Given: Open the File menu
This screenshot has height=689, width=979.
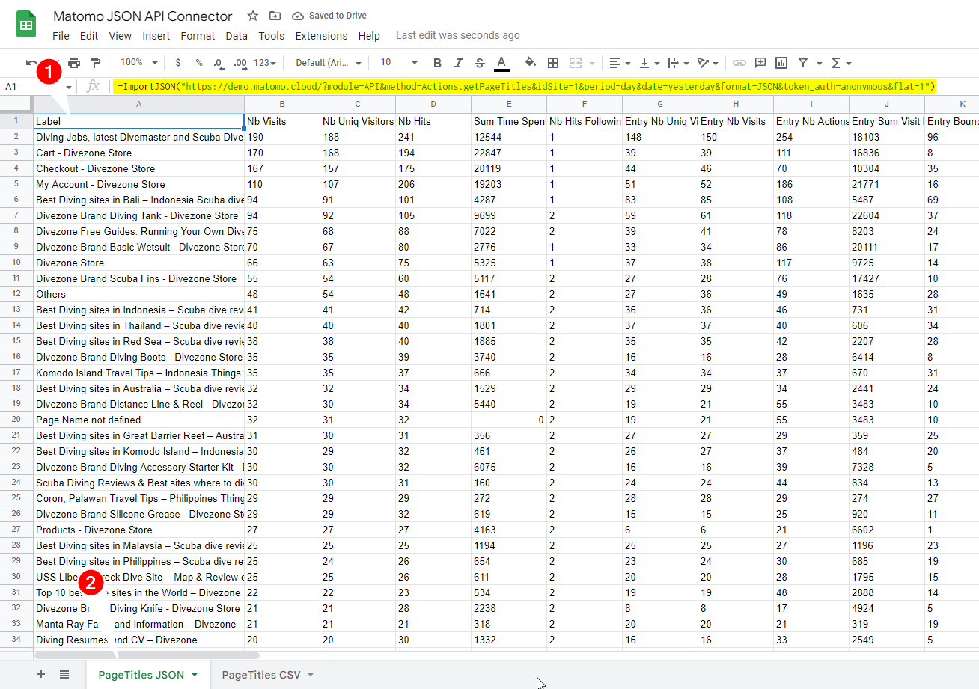Looking at the screenshot, I should coord(61,36).
